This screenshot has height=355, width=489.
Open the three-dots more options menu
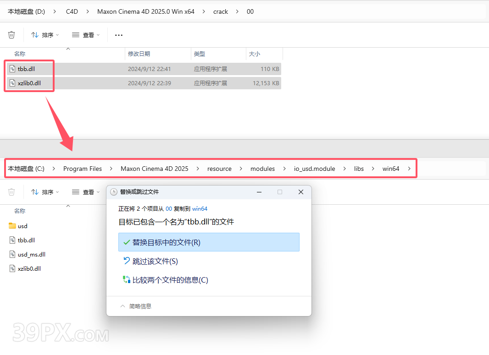click(x=119, y=35)
